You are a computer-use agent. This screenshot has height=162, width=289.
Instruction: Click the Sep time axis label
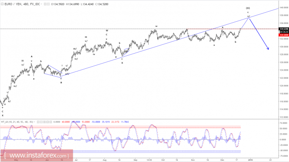(x=136, y=160)
